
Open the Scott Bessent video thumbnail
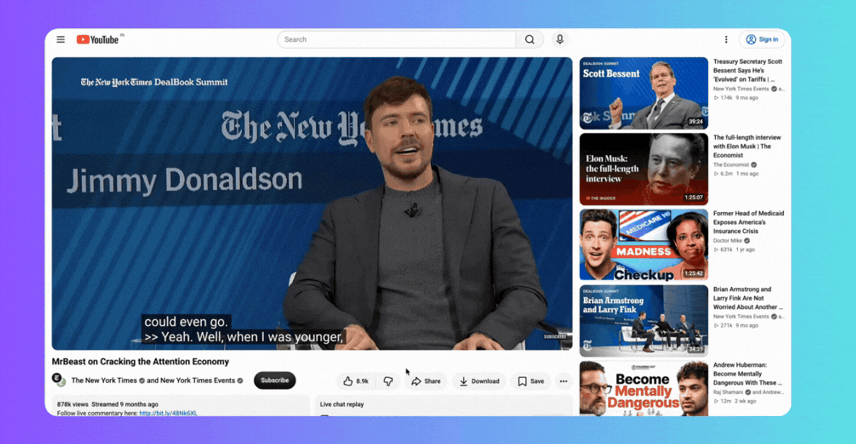coord(644,93)
